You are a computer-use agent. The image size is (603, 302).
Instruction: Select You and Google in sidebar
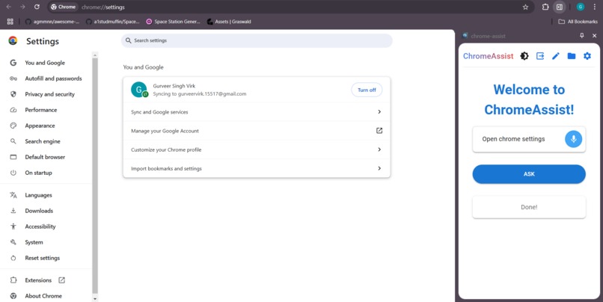click(46, 63)
